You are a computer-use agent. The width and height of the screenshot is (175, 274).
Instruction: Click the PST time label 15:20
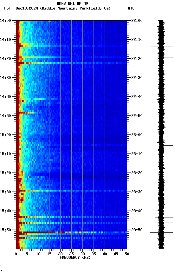click(x=5, y=173)
